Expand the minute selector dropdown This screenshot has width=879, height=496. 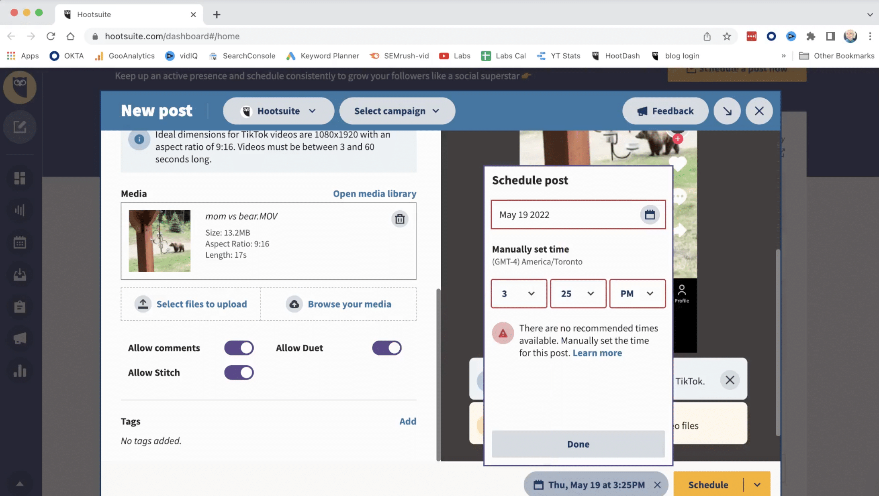(577, 293)
